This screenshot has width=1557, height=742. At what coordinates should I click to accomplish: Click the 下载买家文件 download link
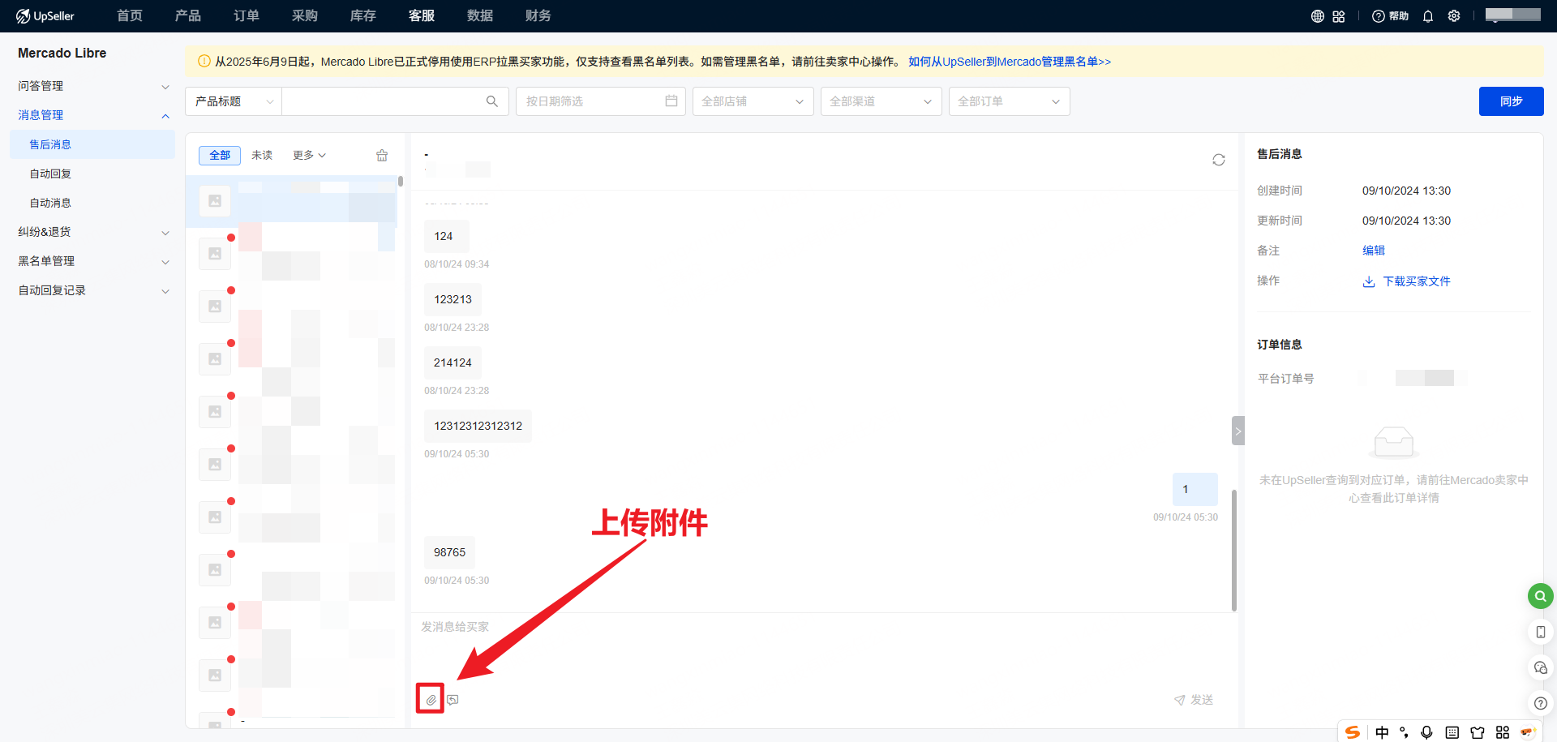[1416, 281]
